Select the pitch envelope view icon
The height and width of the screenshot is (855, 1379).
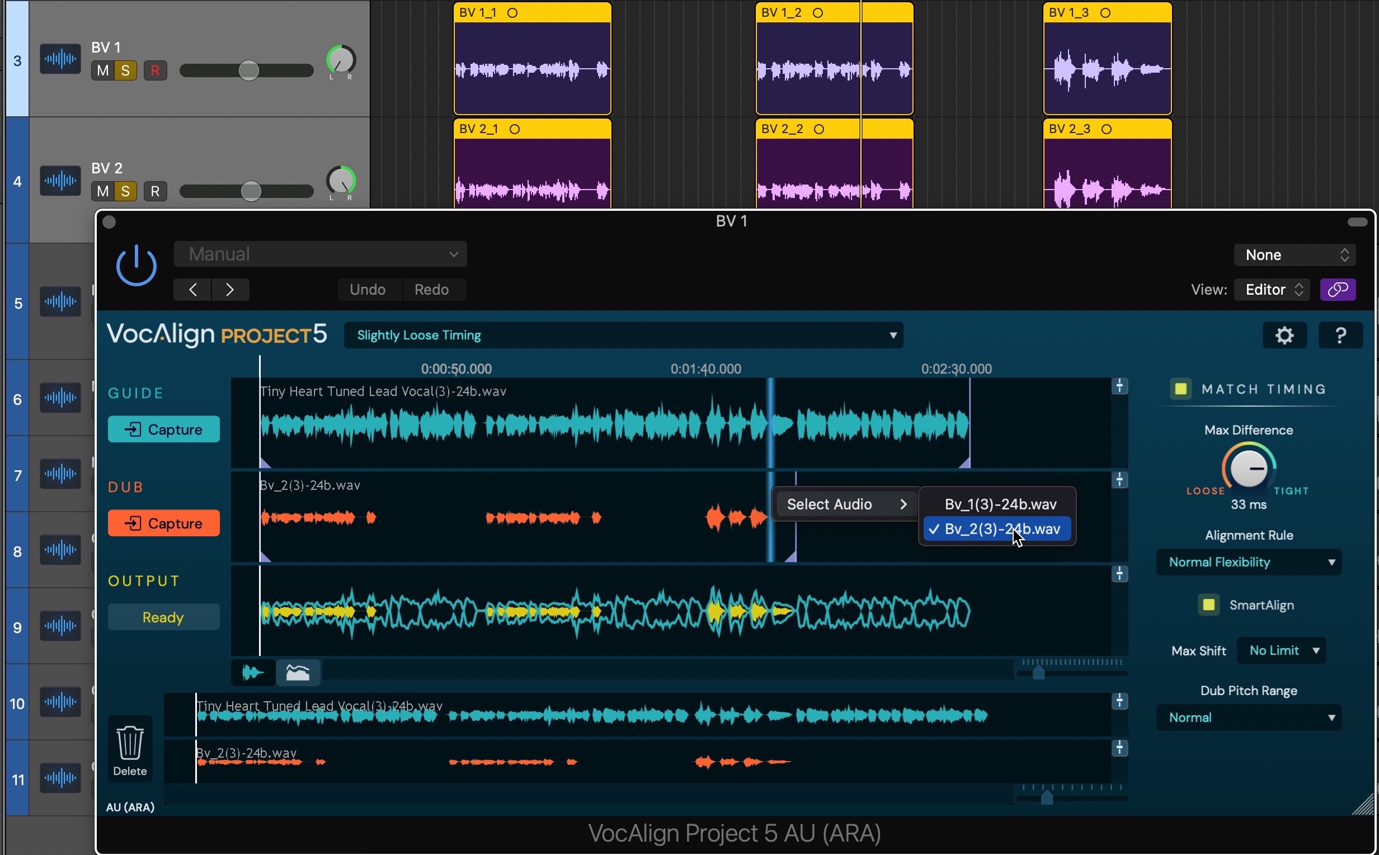tap(298, 672)
